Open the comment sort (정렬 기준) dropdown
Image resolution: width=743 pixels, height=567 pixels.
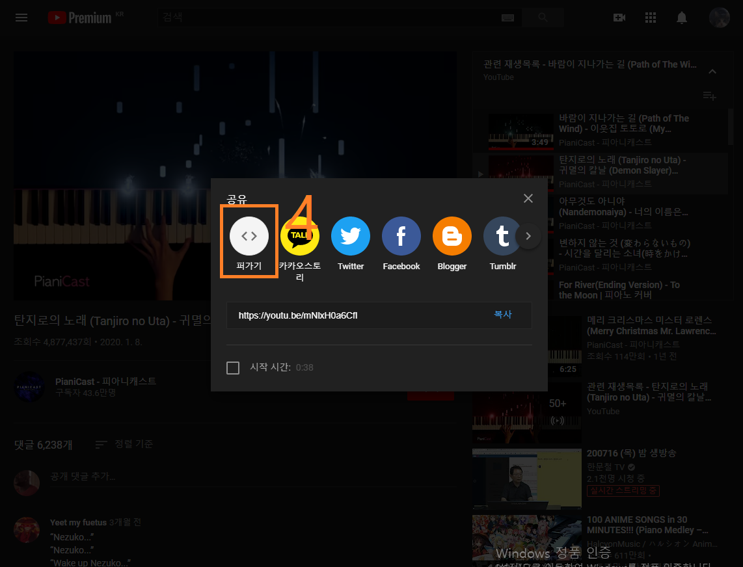click(x=124, y=444)
